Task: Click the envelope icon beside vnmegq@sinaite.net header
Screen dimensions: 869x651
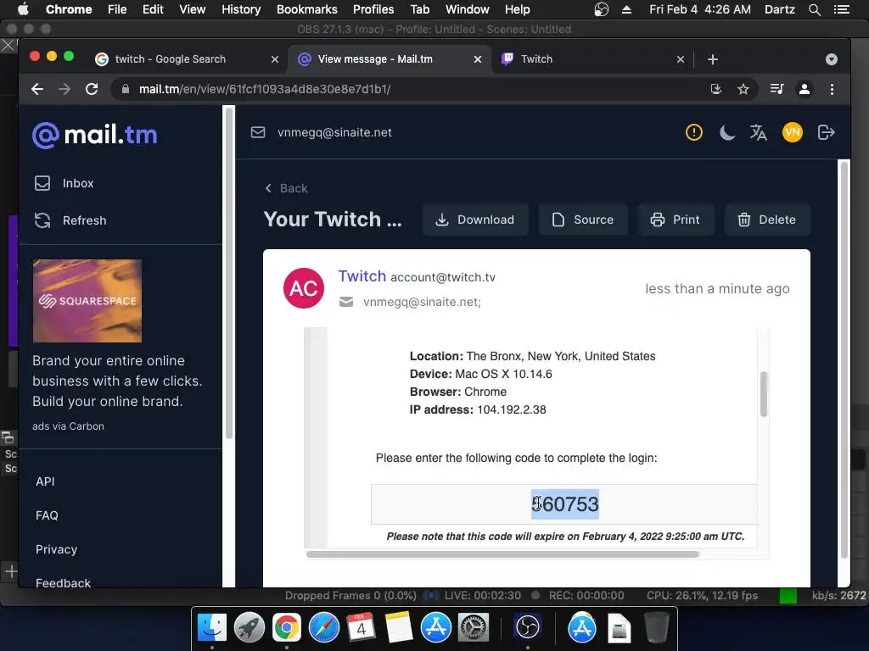Action: click(258, 132)
